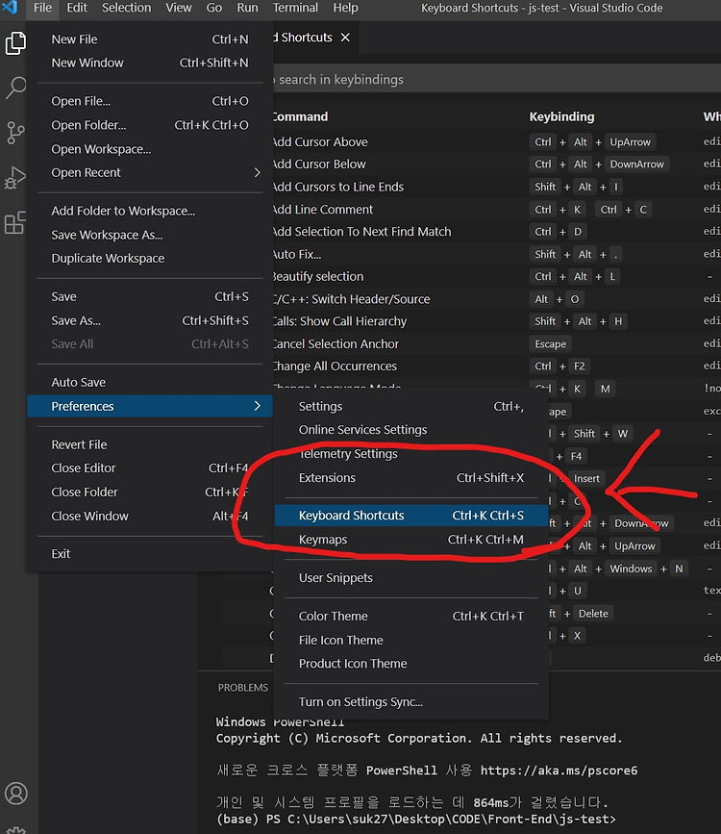Open Telemetry Settings entry
The width and height of the screenshot is (721, 834).
(x=411, y=454)
